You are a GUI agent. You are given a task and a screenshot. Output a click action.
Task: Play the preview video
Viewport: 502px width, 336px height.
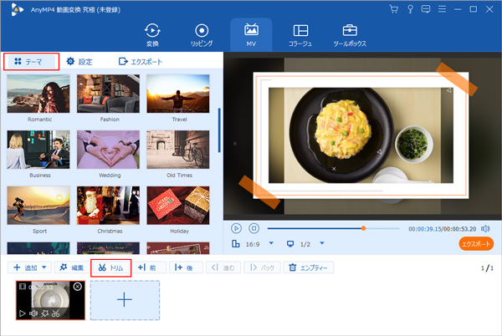click(x=236, y=228)
